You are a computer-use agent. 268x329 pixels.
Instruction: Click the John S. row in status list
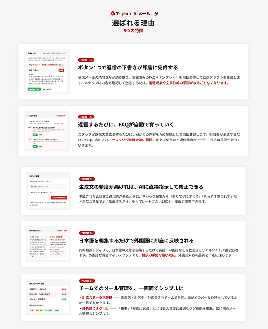click(48, 299)
